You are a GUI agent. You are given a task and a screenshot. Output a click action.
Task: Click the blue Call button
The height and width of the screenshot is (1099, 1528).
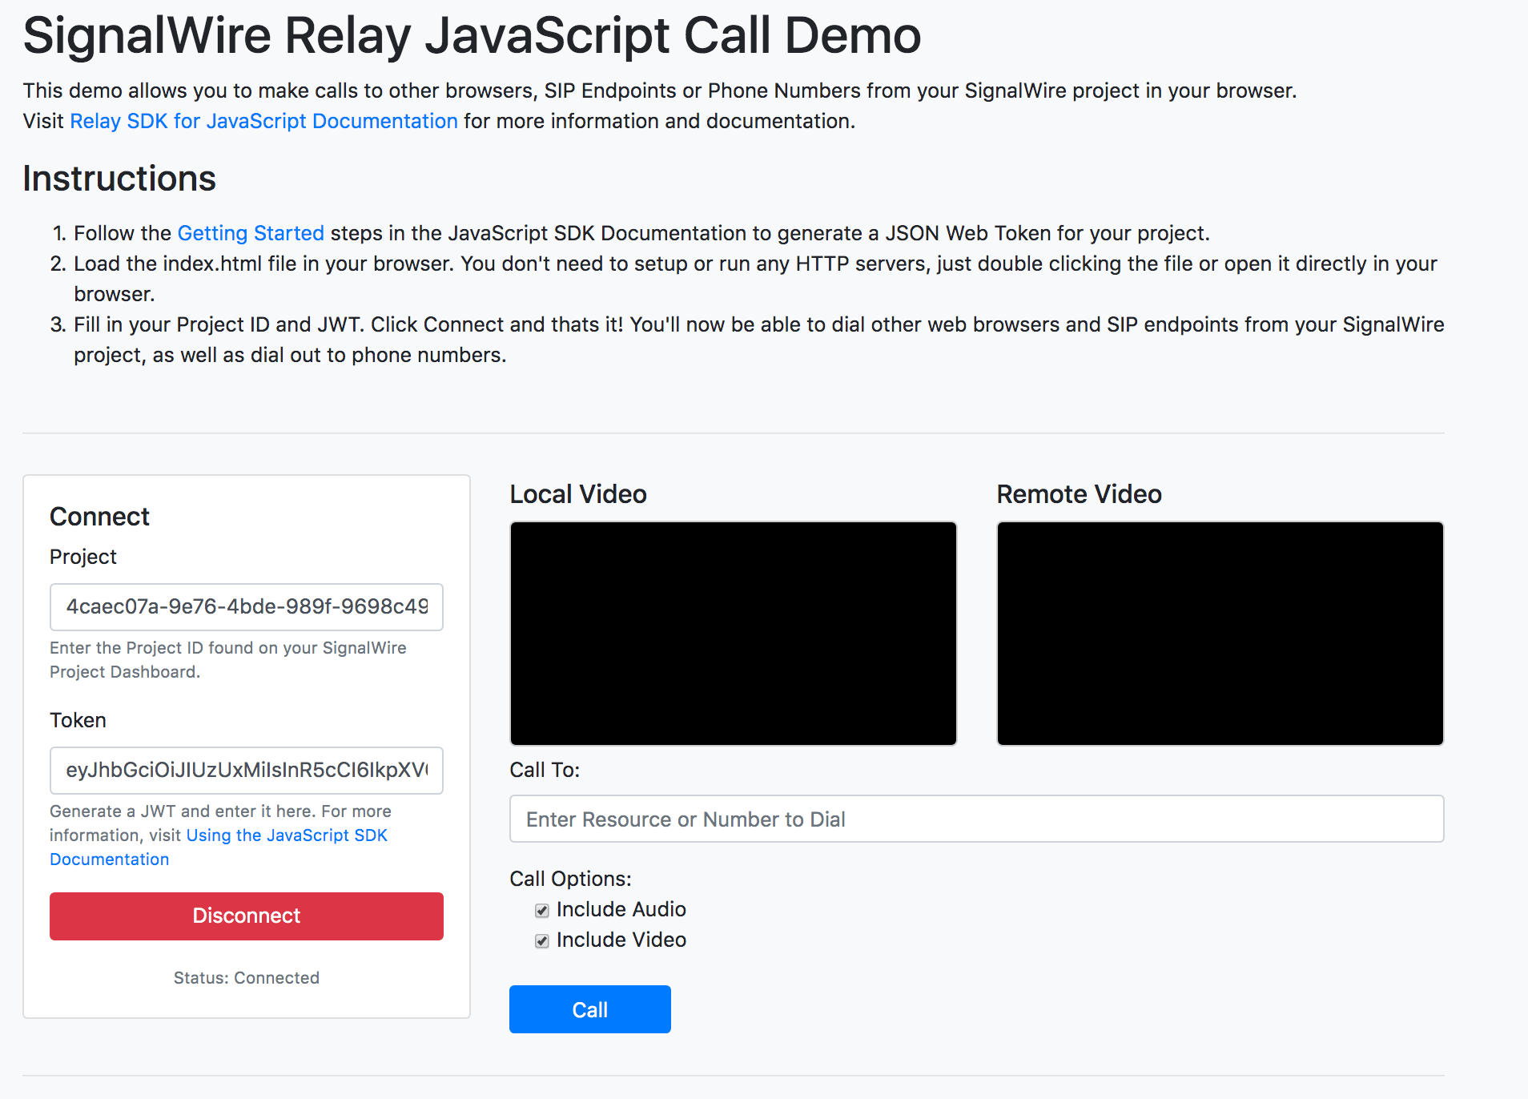point(589,1009)
